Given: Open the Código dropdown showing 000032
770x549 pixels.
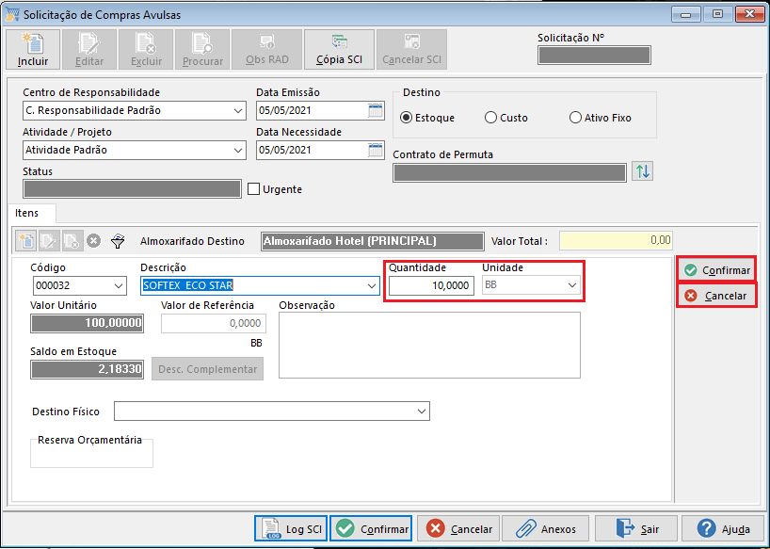Looking at the screenshot, I should [119, 285].
